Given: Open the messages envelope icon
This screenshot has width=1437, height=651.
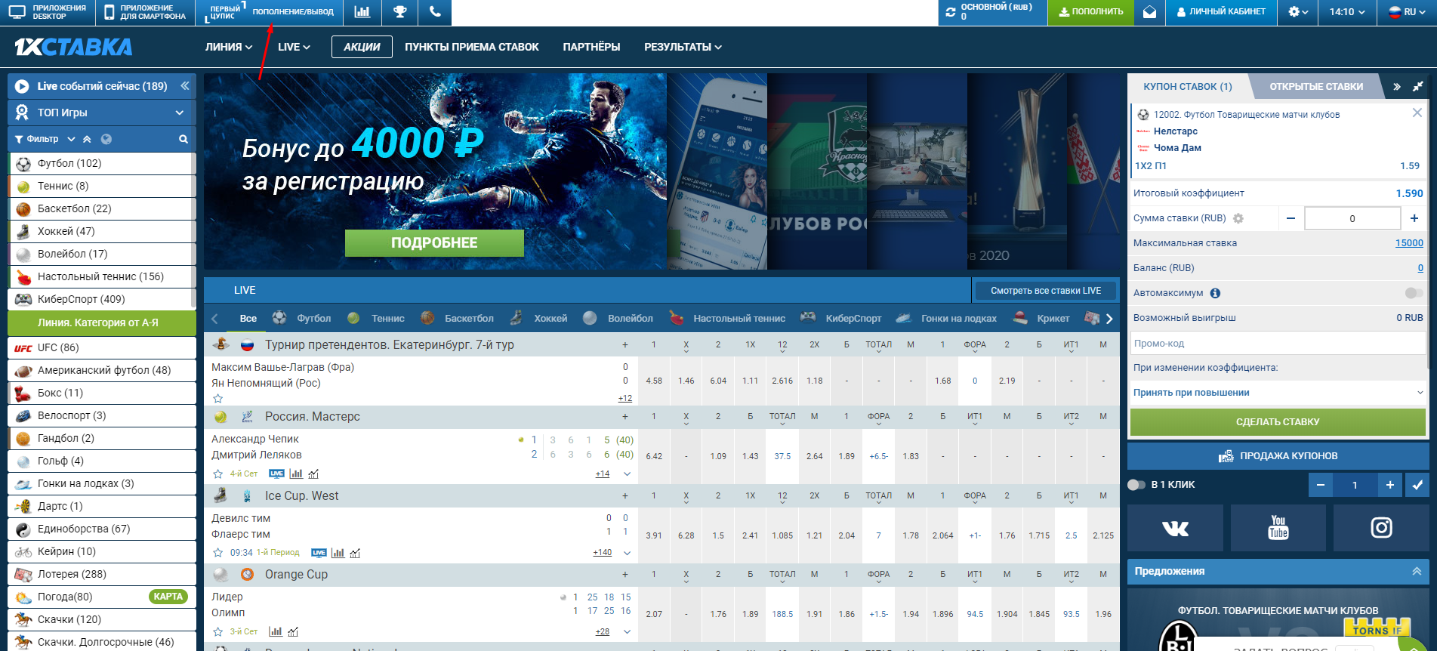Looking at the screenshot, I should click(x=1149, y=12).
